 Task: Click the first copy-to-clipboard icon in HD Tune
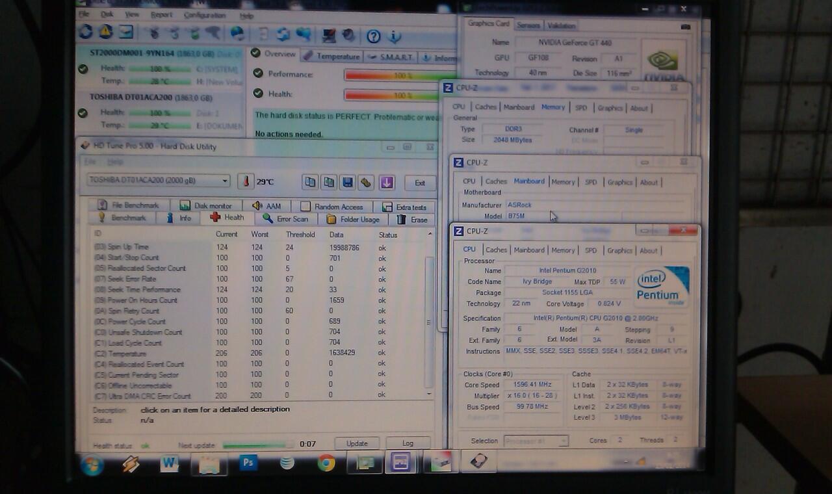pyautogui.click(x=310, y=183)
